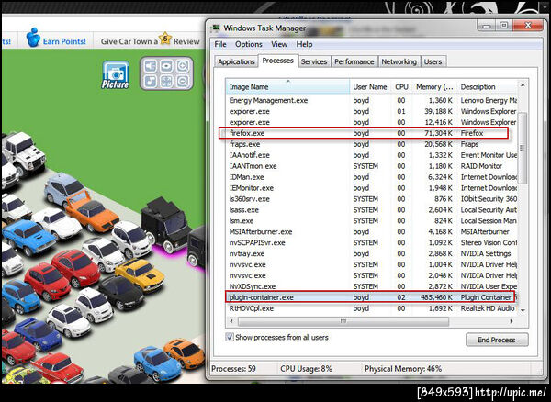Select the fraps.exe process

[x=371, y=144]
